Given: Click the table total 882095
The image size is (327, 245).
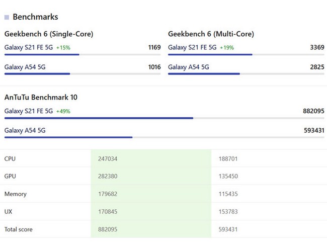Looking at the screenshot, I should click(108, 229).
